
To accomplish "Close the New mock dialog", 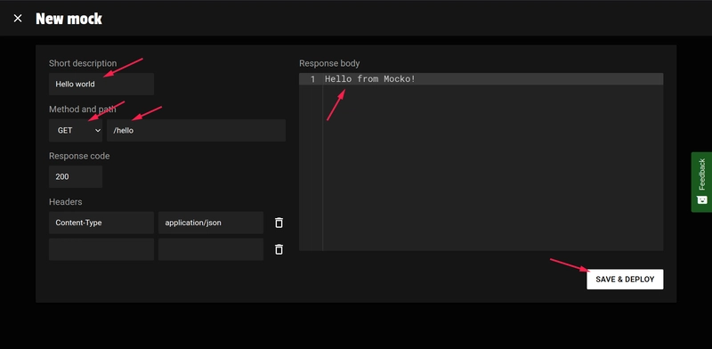I will coord(18,18).
